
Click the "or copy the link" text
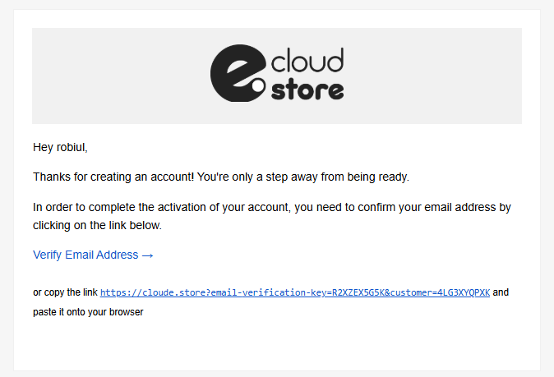tap(65, 292)
